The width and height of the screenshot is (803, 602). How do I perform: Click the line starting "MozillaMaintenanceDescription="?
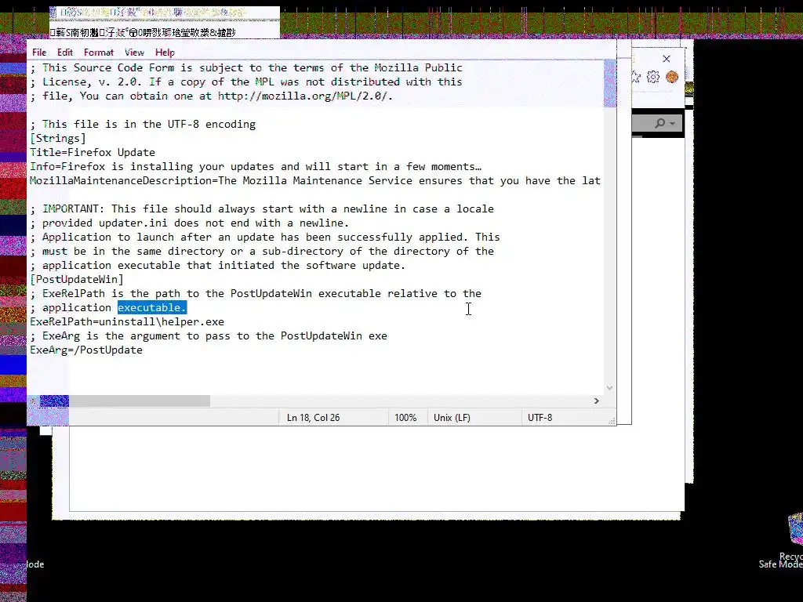(315, 181)
